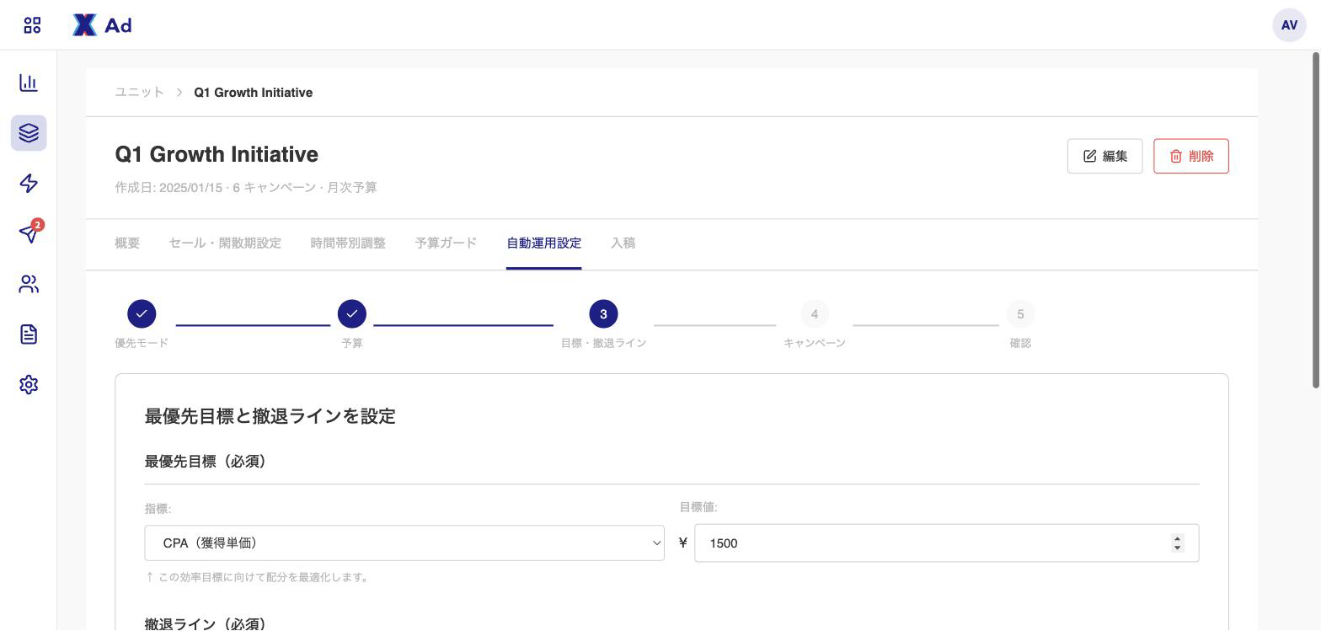Screen dimensions: 1321x631
Task: Click the breadcrumb chevron separator
Action: coord(179,93)
